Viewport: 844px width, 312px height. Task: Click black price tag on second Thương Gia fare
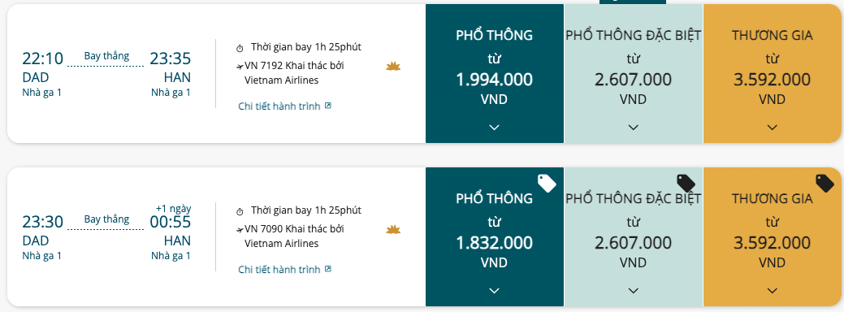click(825, 183)
